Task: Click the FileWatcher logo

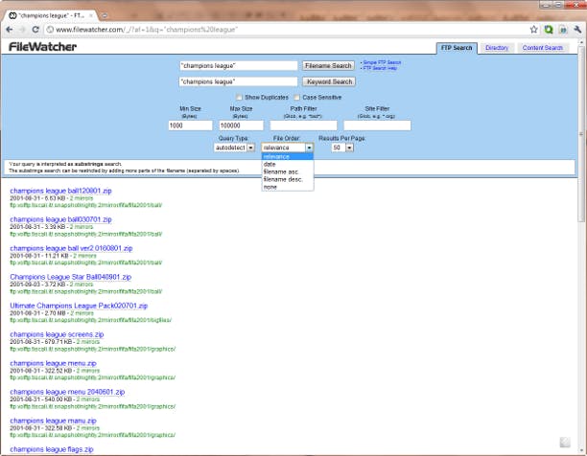Action: pos(42,47)
